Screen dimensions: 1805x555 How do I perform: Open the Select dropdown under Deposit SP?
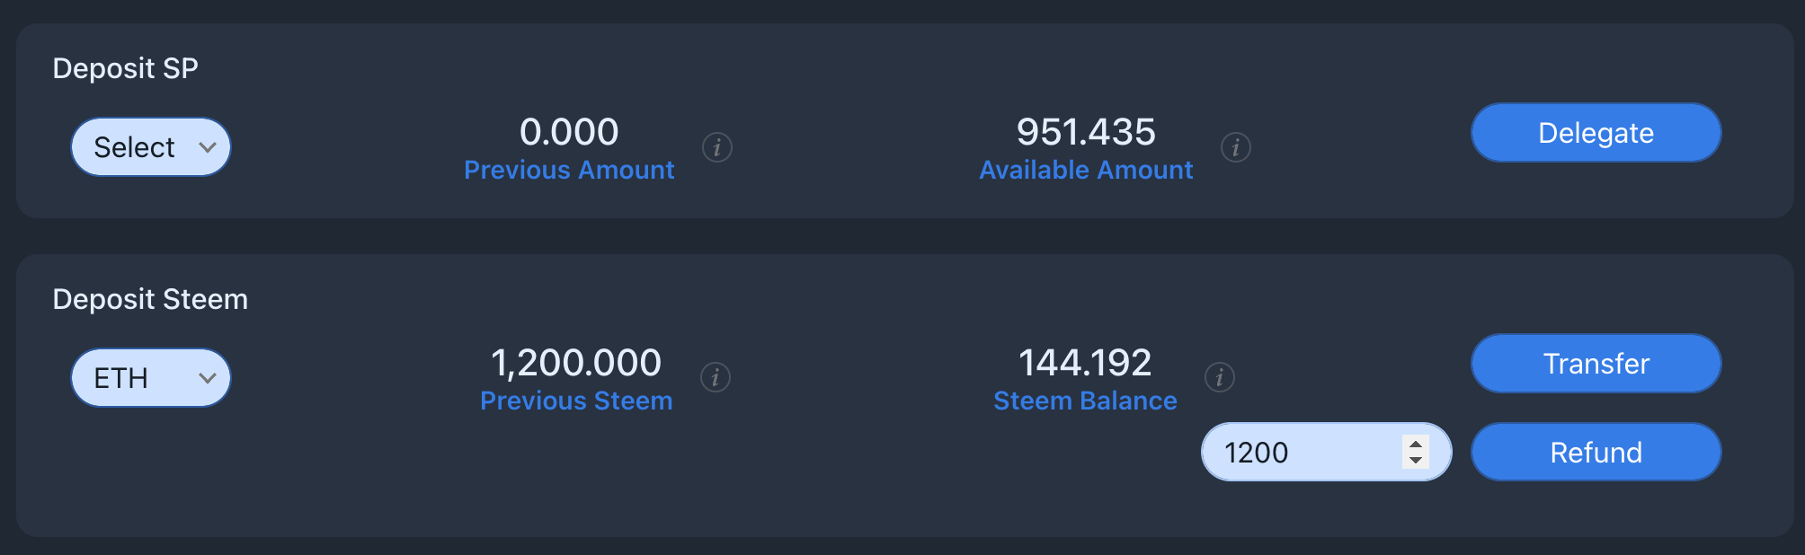(x=151, y=147)
